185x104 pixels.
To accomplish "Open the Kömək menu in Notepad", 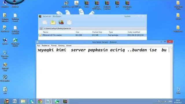I will pos(69,46).
